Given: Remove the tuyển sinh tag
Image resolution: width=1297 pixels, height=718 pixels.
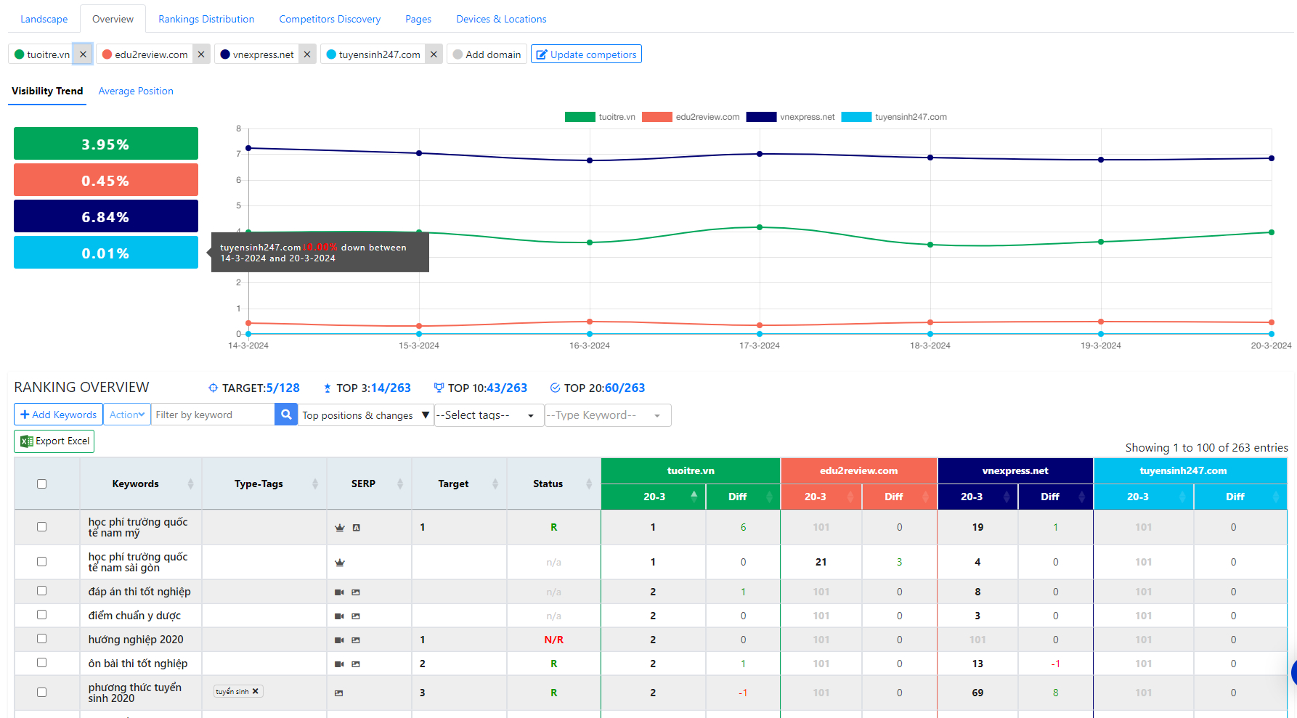Looking at the screenshot, I should 256,691.
